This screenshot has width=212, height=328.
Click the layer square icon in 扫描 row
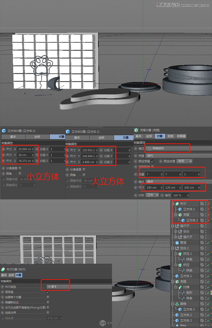[x=202, y=287]
